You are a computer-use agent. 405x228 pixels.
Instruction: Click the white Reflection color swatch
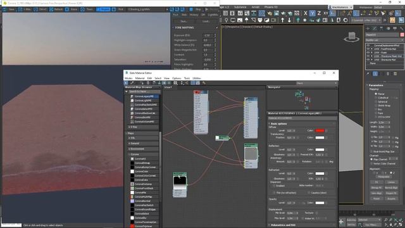click(x=320, y=149)
